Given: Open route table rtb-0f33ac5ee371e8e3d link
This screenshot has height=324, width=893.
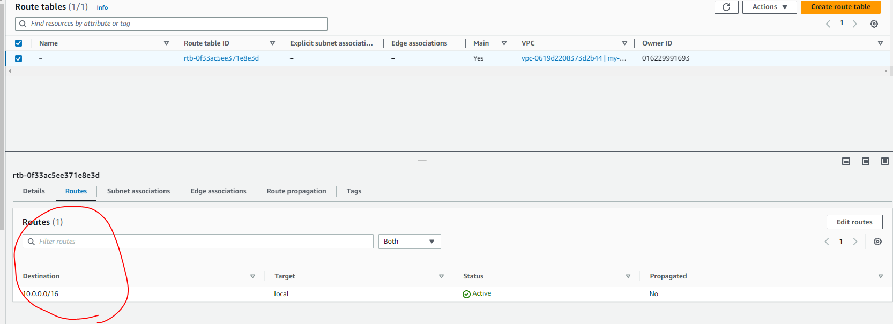Looking at the screenshot, I should coord(221,58).
